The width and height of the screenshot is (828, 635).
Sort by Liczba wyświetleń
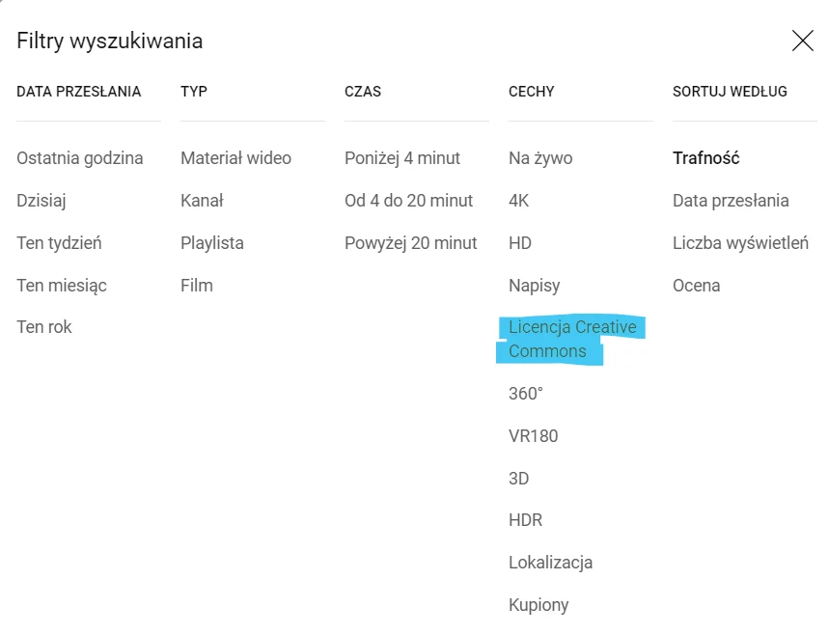(x=740, y=243)
